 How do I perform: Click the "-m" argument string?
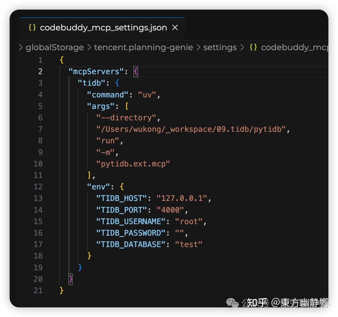tap(105, 152)
